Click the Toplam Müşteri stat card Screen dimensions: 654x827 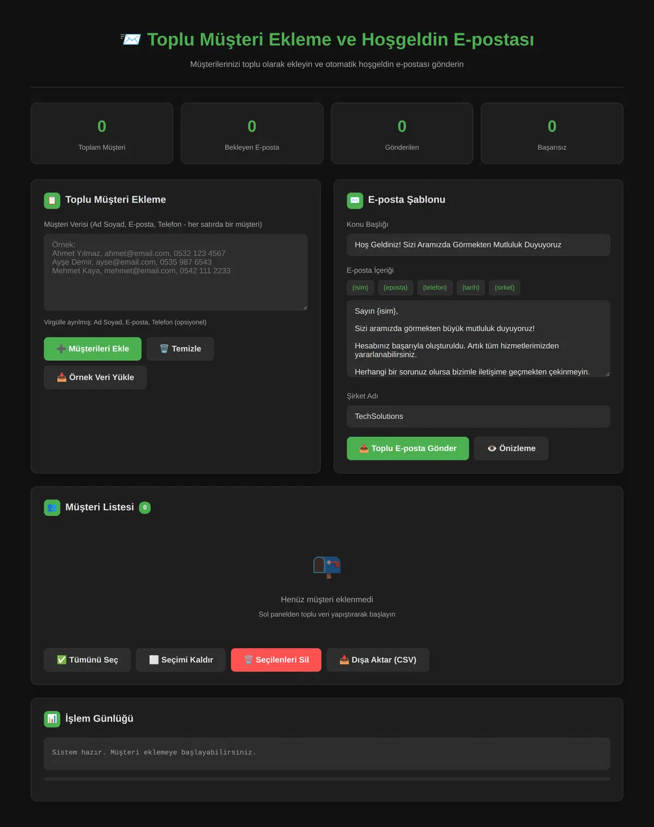102,133
